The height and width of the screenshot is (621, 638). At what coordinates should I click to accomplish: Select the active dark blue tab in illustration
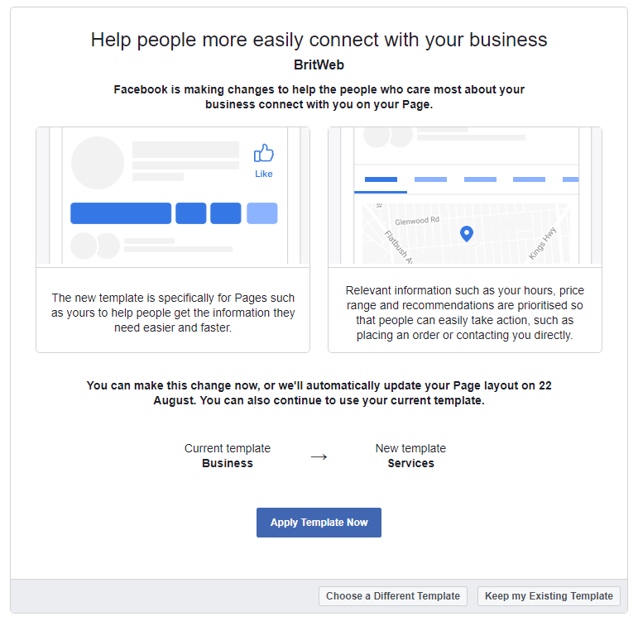[x=381, y=179]
